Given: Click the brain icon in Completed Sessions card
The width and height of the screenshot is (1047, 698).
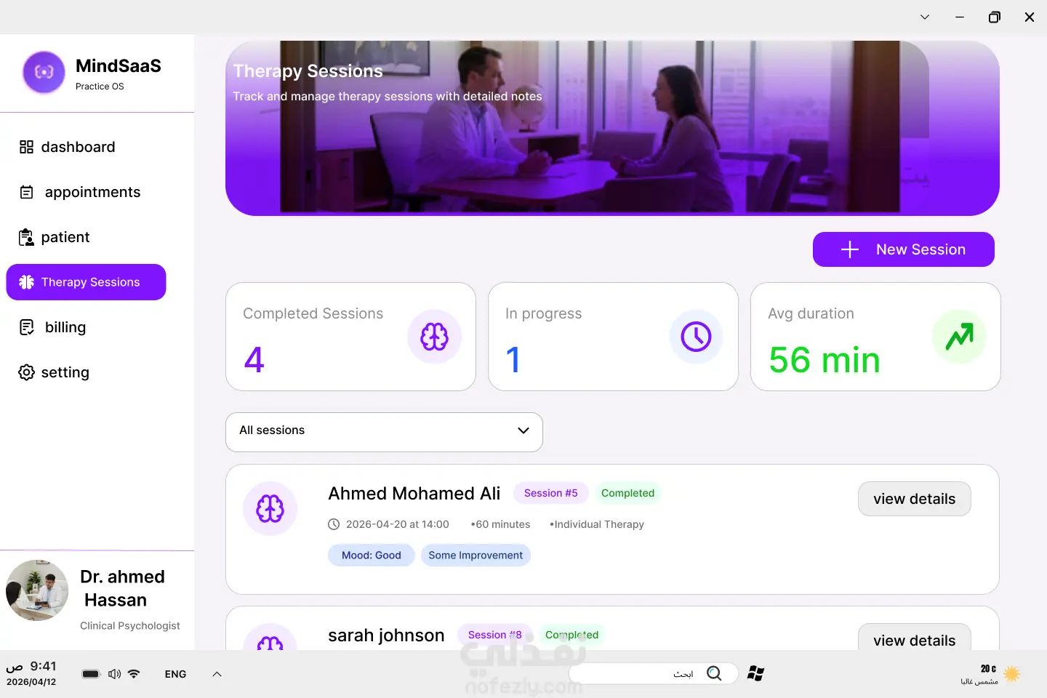Looking at the screenshot, I should point(435,337).
